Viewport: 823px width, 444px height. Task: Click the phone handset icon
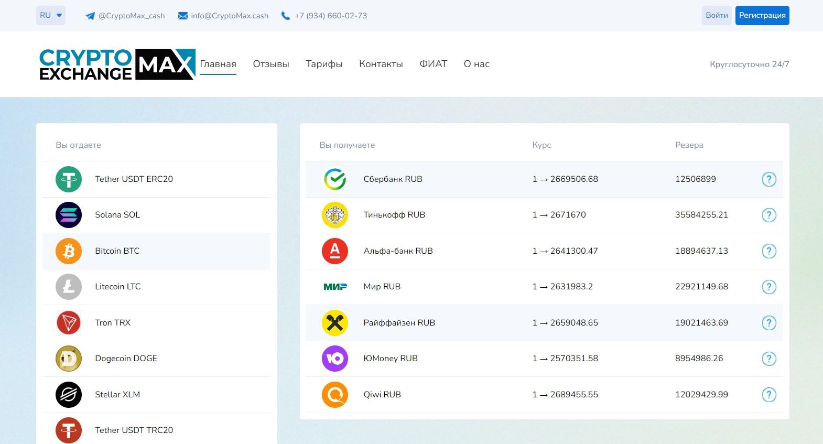[x=286, y=16]
